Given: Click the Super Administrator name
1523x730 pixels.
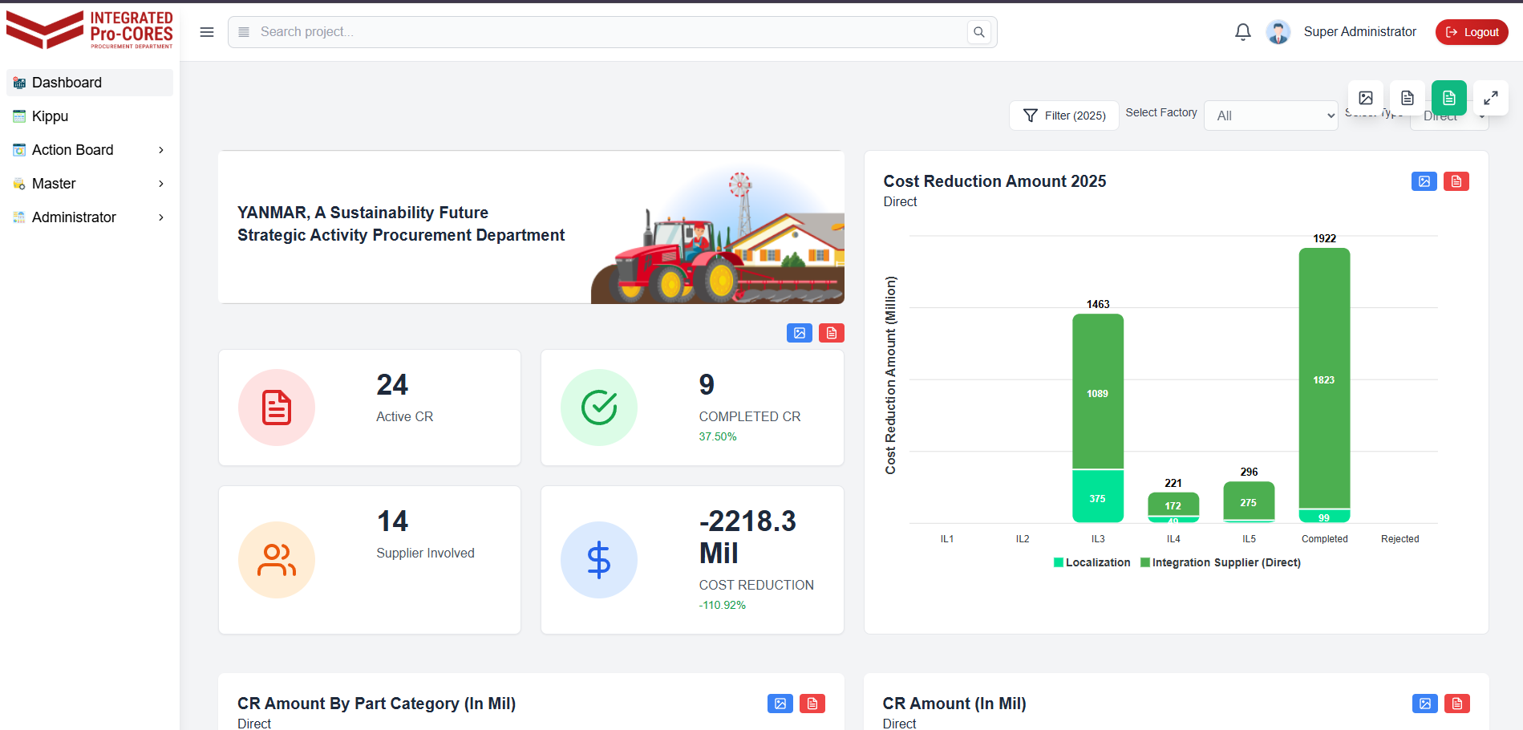Looking at the screenshot, I should point(1360,32).
